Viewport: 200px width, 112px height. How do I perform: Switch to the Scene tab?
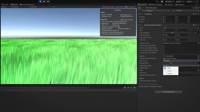click(x=5, y=5)
